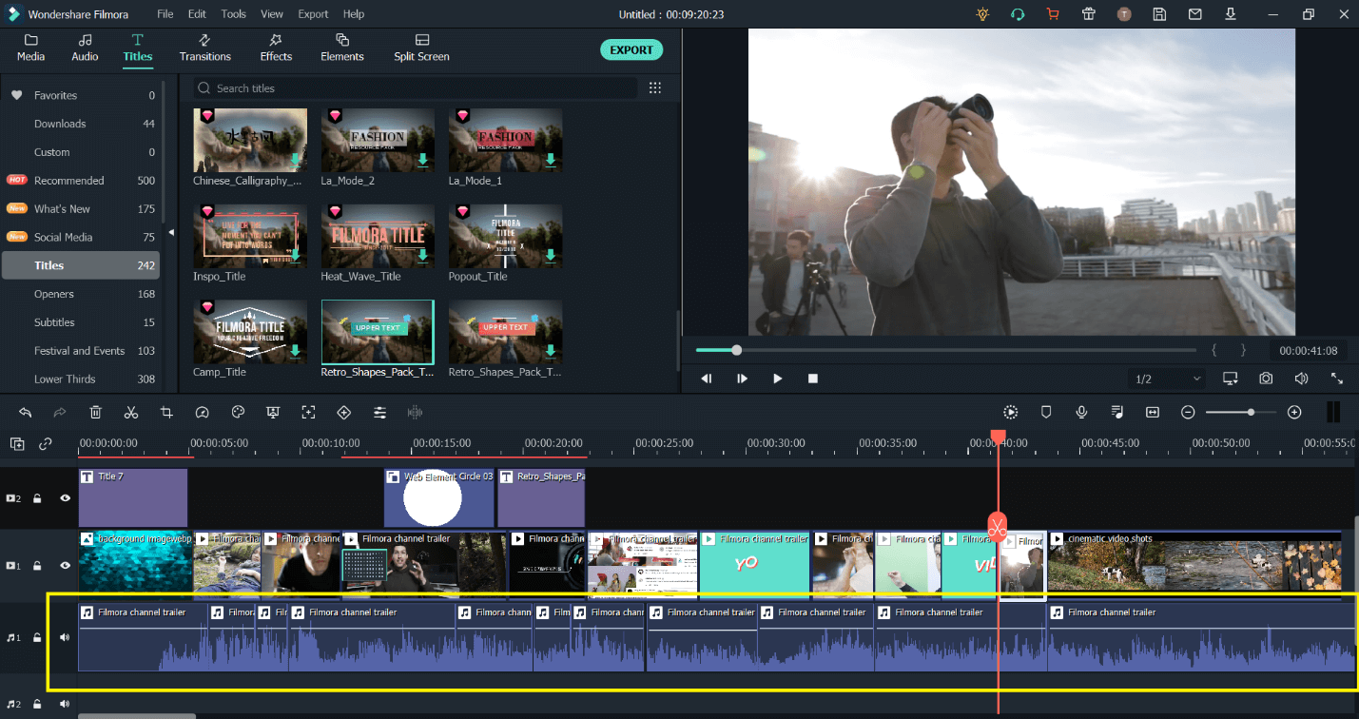1359x719 pixels.
Task: Select the Lower Thirds category
Action: click(x=81, y=379)
